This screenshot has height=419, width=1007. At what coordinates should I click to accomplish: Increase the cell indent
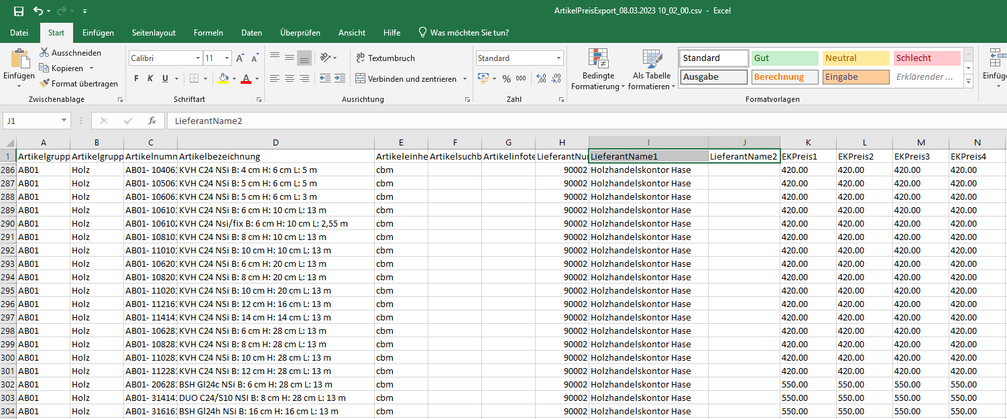point(340,78)
